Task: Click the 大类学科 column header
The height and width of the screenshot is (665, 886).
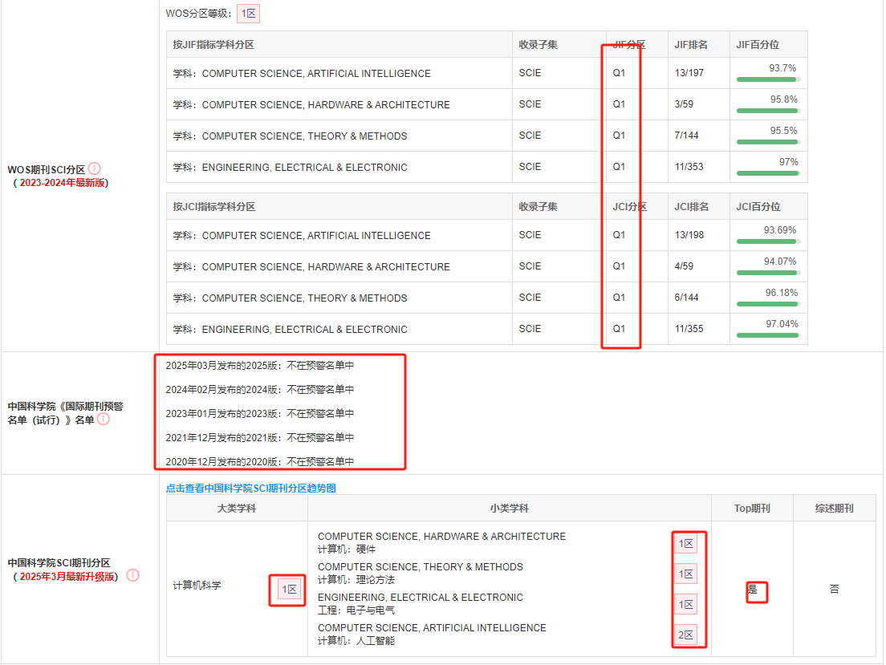Action: click(x=237, y=509)
